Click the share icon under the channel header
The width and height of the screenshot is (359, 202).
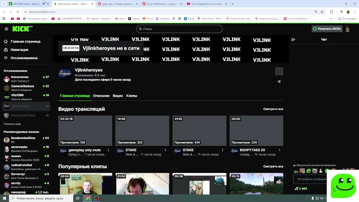tap(279, 82)
